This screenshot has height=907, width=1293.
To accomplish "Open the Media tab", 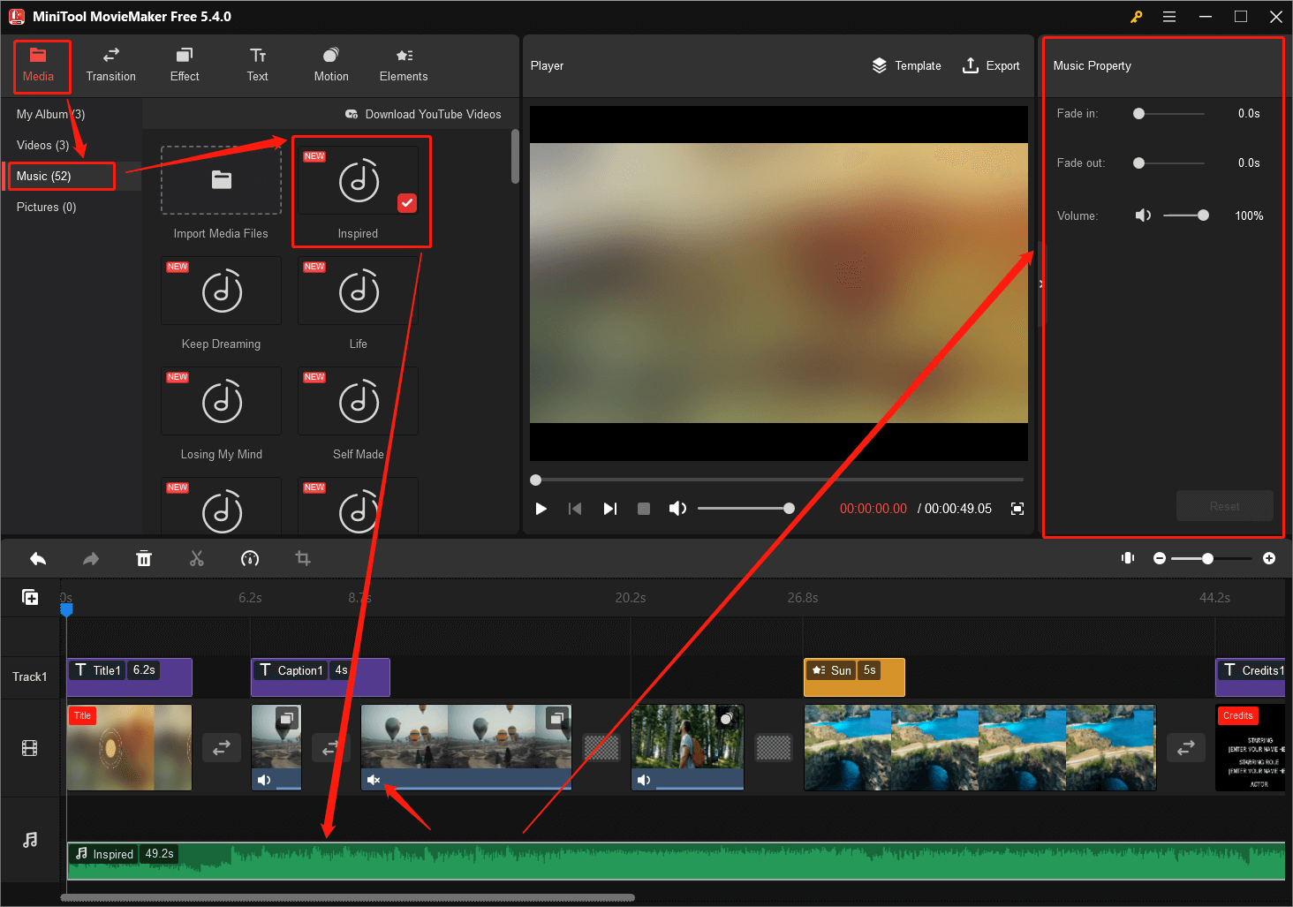I will point(38,65).
